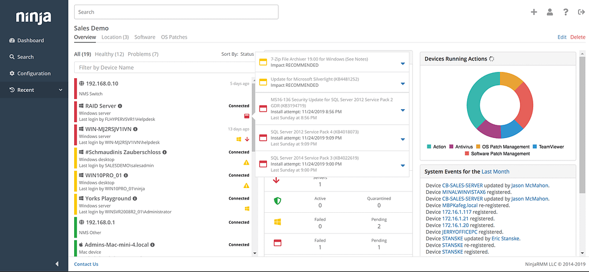Click the Delete link
589x272 pixels.
[577, 37]
